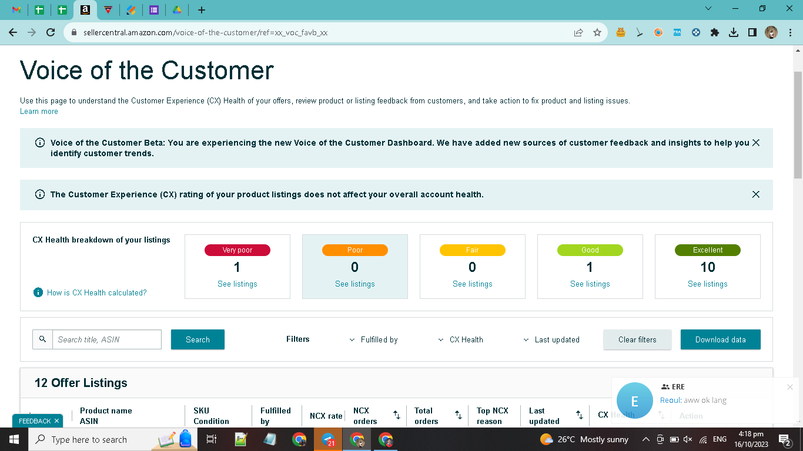Open How is CX Health calculated?
Screen dimensions: 803x451
pos(97,292)
